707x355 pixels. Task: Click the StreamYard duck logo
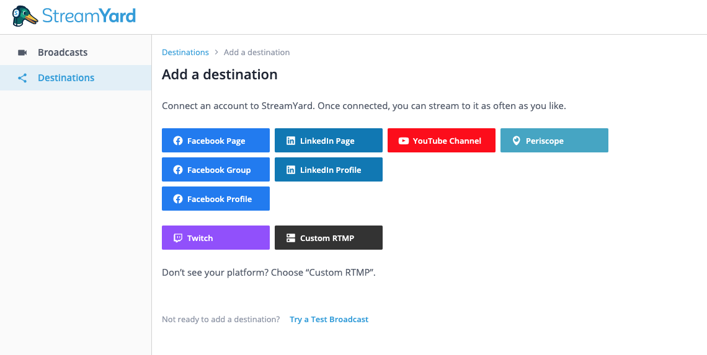coord(25,16)
